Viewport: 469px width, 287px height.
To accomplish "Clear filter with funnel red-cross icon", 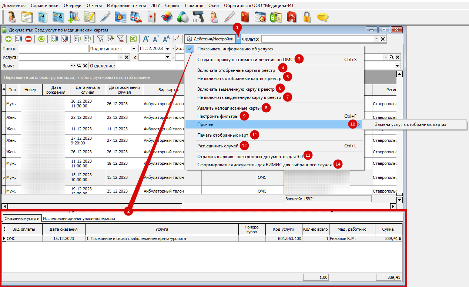I will coord(120,39).
